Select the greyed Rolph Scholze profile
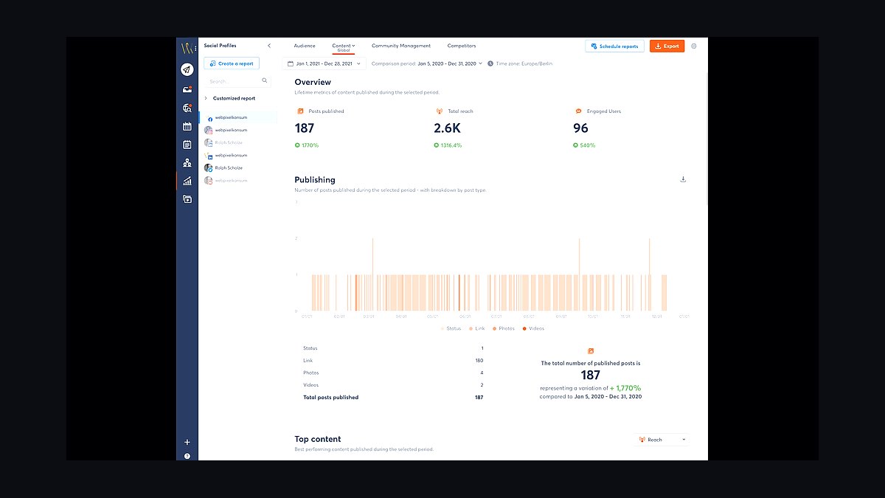 [237, 142]
